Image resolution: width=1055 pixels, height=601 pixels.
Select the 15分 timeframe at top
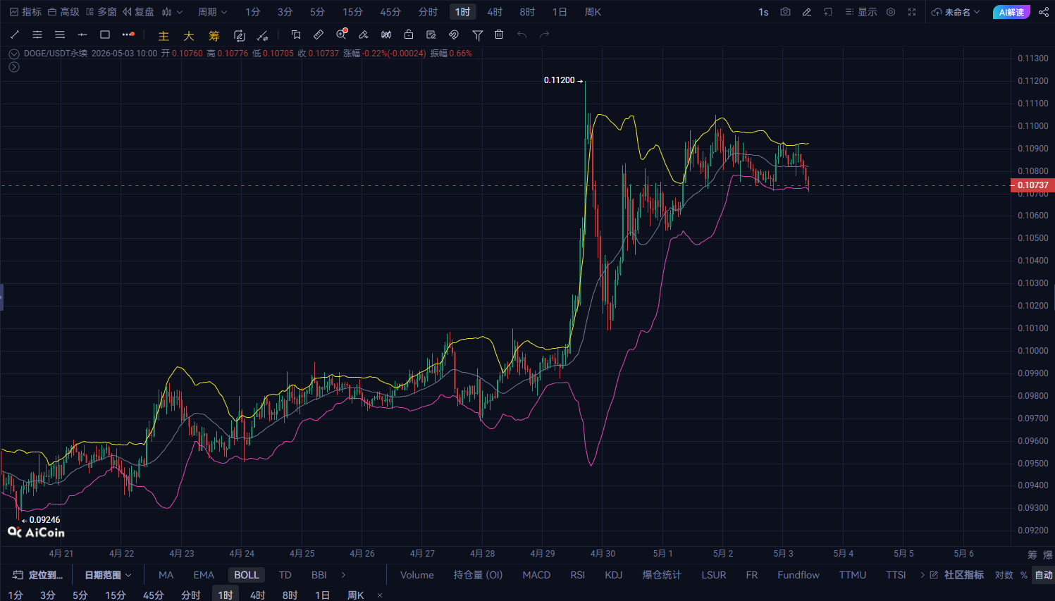click(352, 12)
